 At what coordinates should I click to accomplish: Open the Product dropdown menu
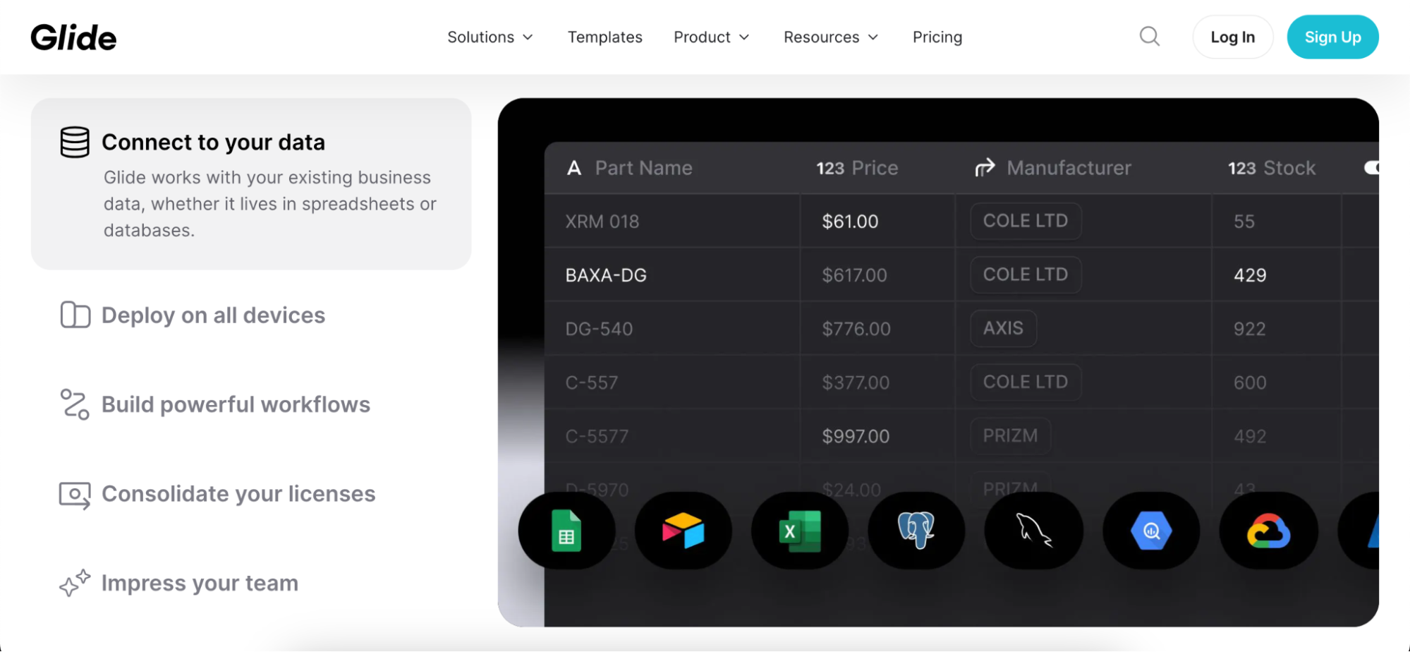711,37
